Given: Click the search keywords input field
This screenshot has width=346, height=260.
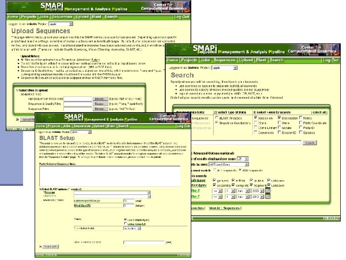Looking at the screenshot, I should pyautogui.click(x=246, y=143).
